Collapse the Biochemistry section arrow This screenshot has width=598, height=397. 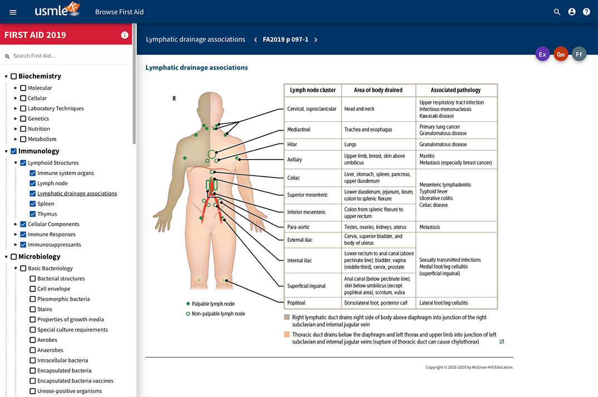(x=6, y=77)
